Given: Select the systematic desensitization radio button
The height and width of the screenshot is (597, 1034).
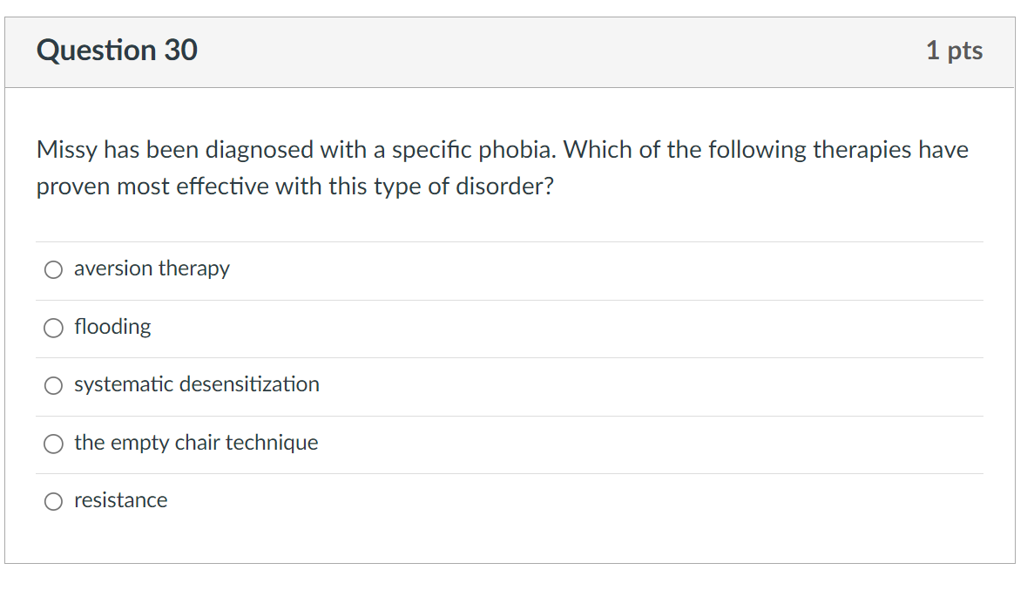Looking at the screenshot, I should click(x=54, y=385).
